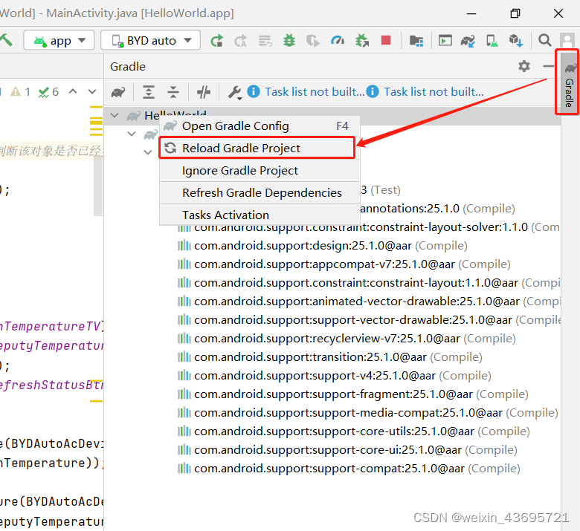
Task: Open Gradle panel settings gear
Action: pos(524,66)
